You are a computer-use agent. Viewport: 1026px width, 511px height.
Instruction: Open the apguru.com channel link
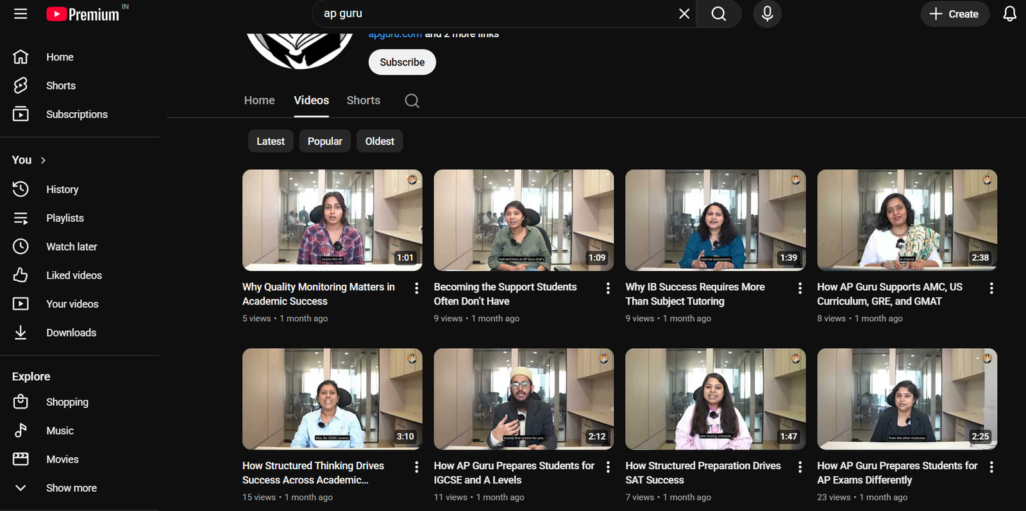click(x=395, y=35)
